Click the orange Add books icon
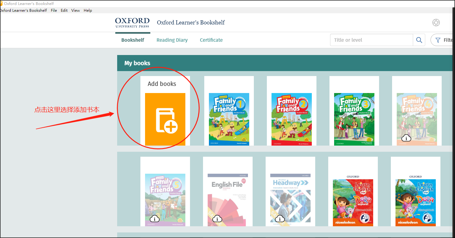The image size is (455, 238). [x=165, y=119]
